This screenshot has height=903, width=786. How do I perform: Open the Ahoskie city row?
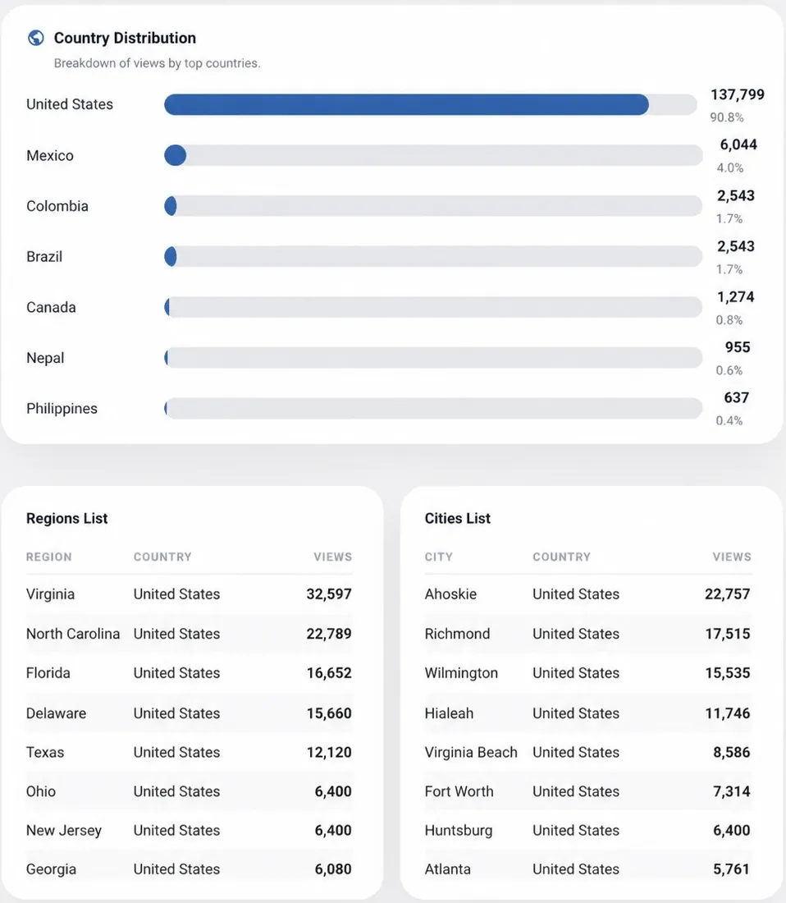588,594
